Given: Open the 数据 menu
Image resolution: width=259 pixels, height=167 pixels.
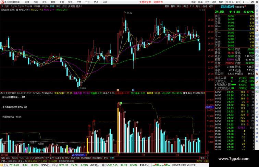Looking at the screenshot, I should [x=53, y=2].
